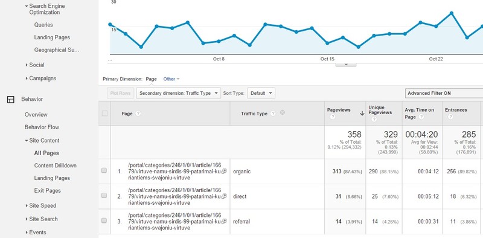Viewport: 483px width, 238px height.
Task: Go to Content Drilldown report
Action: click(x=56, y=166)
